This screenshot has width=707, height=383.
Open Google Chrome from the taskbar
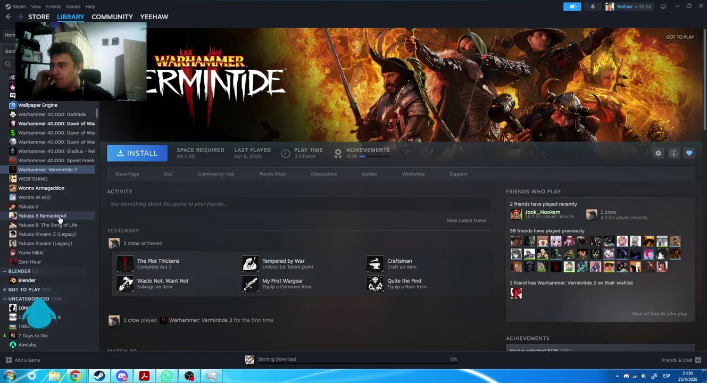point(76,376)
